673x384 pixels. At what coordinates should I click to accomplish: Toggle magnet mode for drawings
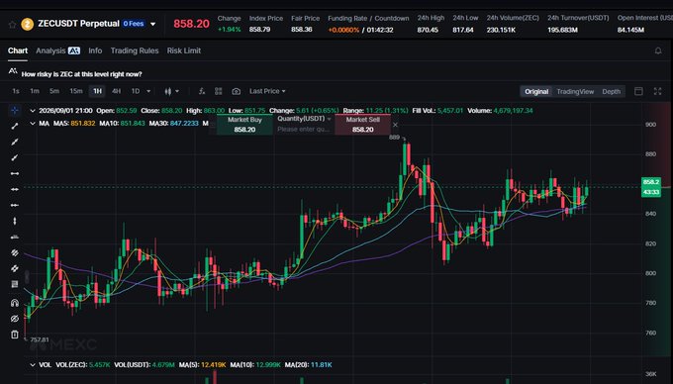click(15, 303)
